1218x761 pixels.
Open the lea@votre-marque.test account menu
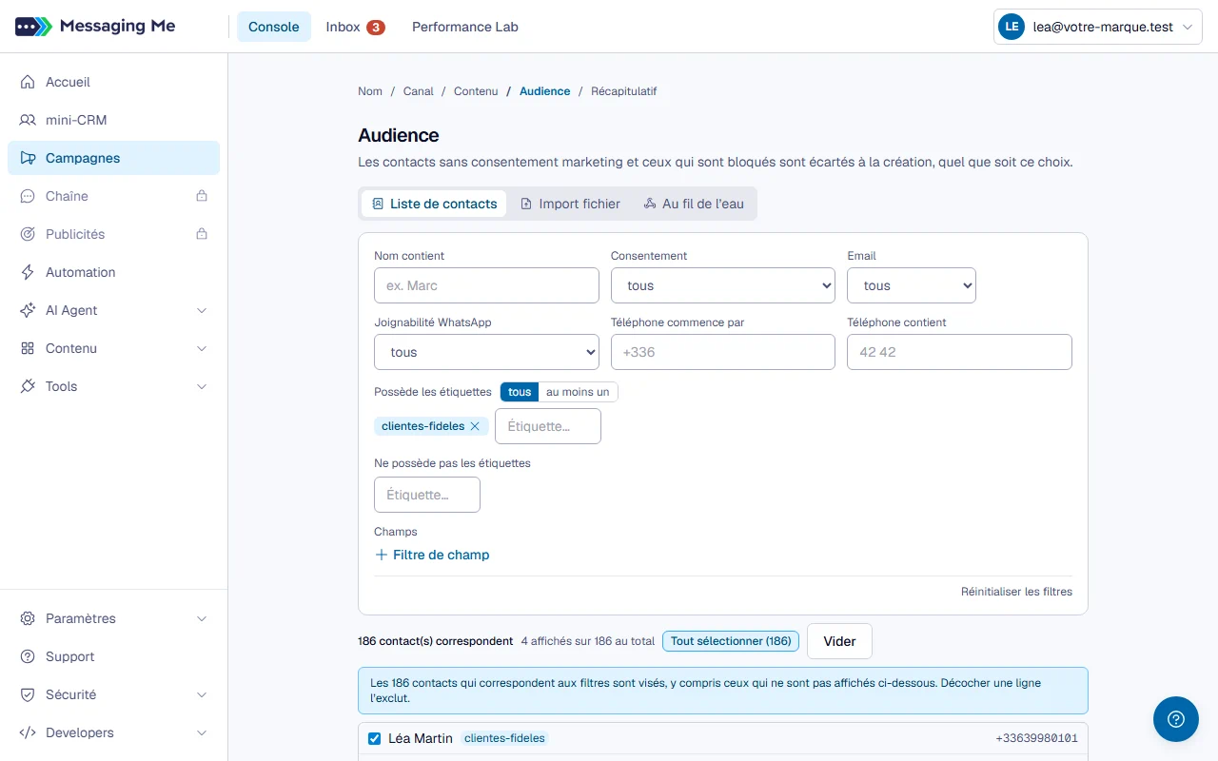click(x=1098, y=27)
